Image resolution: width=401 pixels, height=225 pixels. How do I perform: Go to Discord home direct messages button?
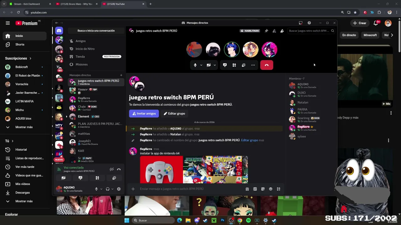59,31
